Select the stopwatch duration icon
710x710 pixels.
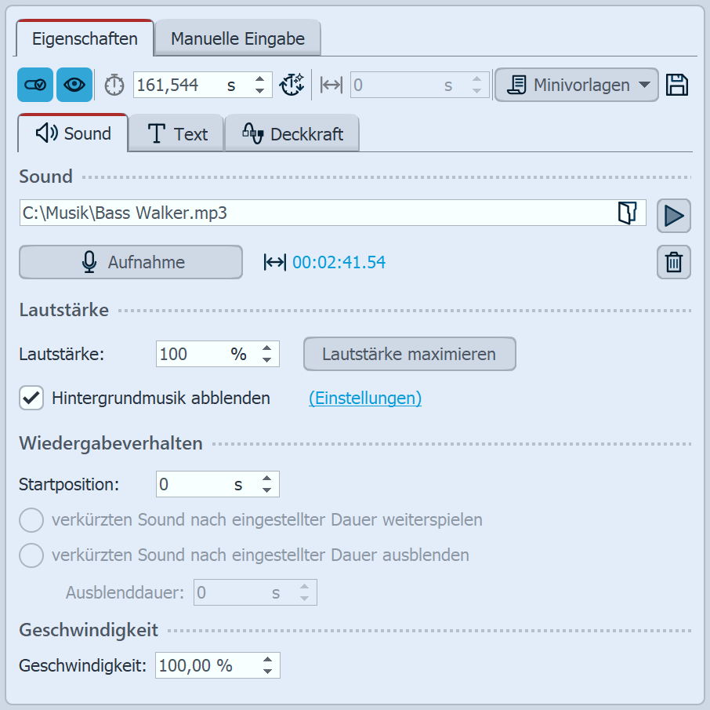(x=114, y=84)
